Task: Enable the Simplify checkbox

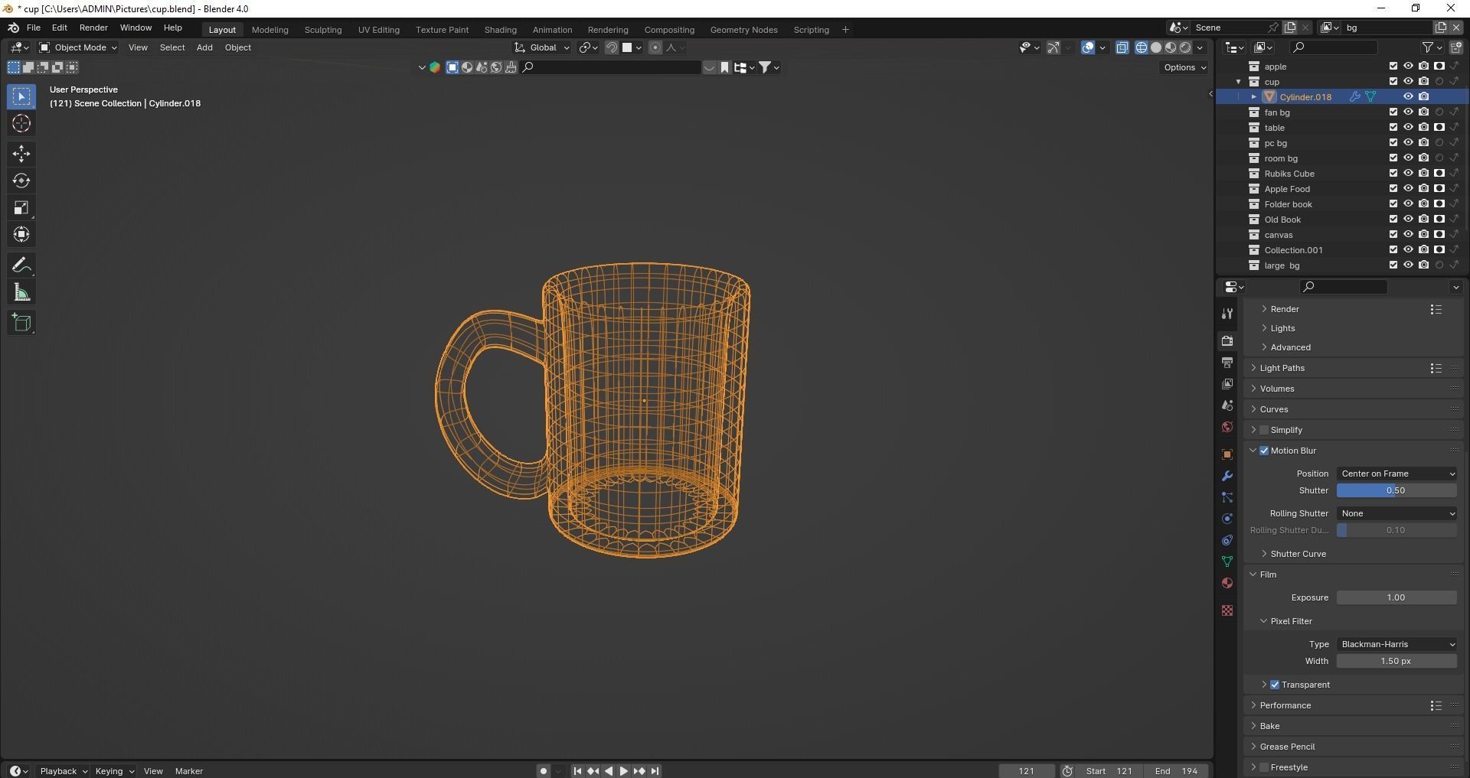Action: [x=1264, y=430]
